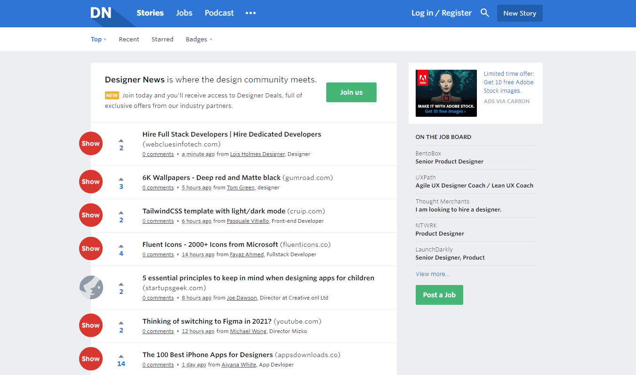Click Show badge beside TailwindCSS template story

[x=91, y=215]
